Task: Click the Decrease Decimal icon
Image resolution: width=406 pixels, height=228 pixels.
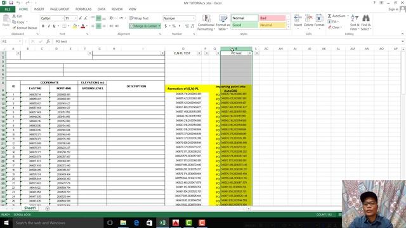Action: click(193, 26)
